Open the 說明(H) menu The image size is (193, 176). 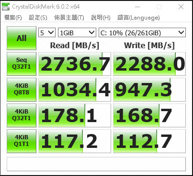pyautogui.click(x=101, y=18)
